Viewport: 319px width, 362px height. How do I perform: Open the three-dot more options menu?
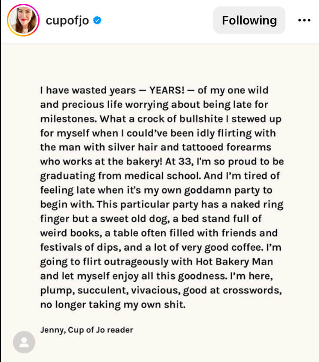[304, 20]
